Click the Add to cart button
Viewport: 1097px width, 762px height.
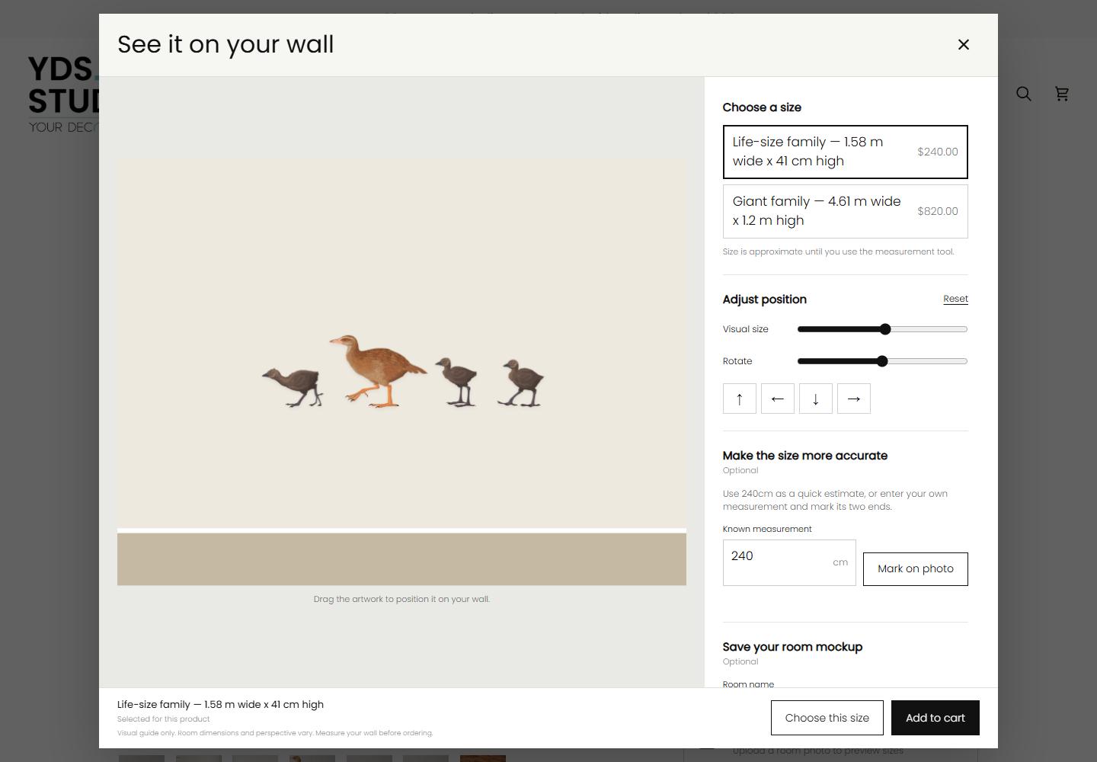935,718
